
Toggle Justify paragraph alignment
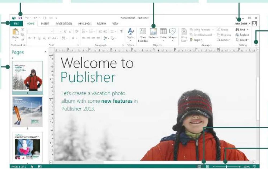[x=98, y=38]
